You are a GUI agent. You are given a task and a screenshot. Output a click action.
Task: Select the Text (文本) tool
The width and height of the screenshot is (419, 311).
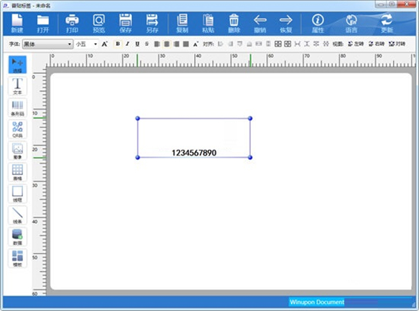tap(17, 86)
